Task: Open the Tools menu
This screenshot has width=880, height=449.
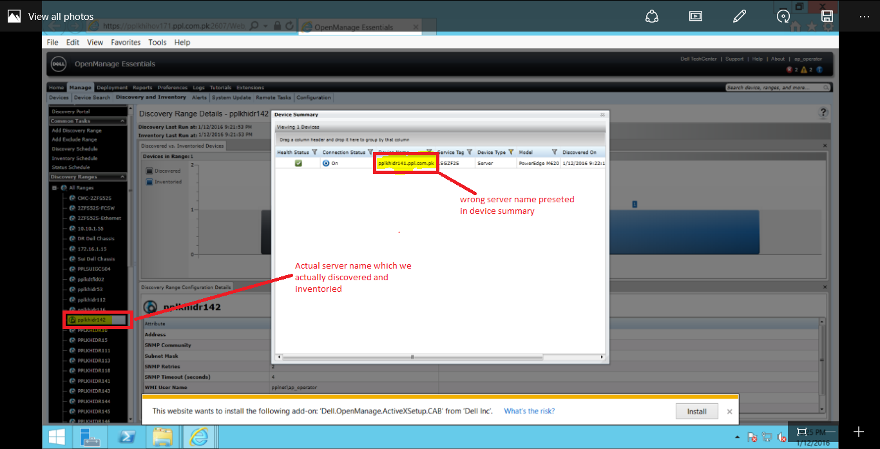Action: (x=157, y=43)
